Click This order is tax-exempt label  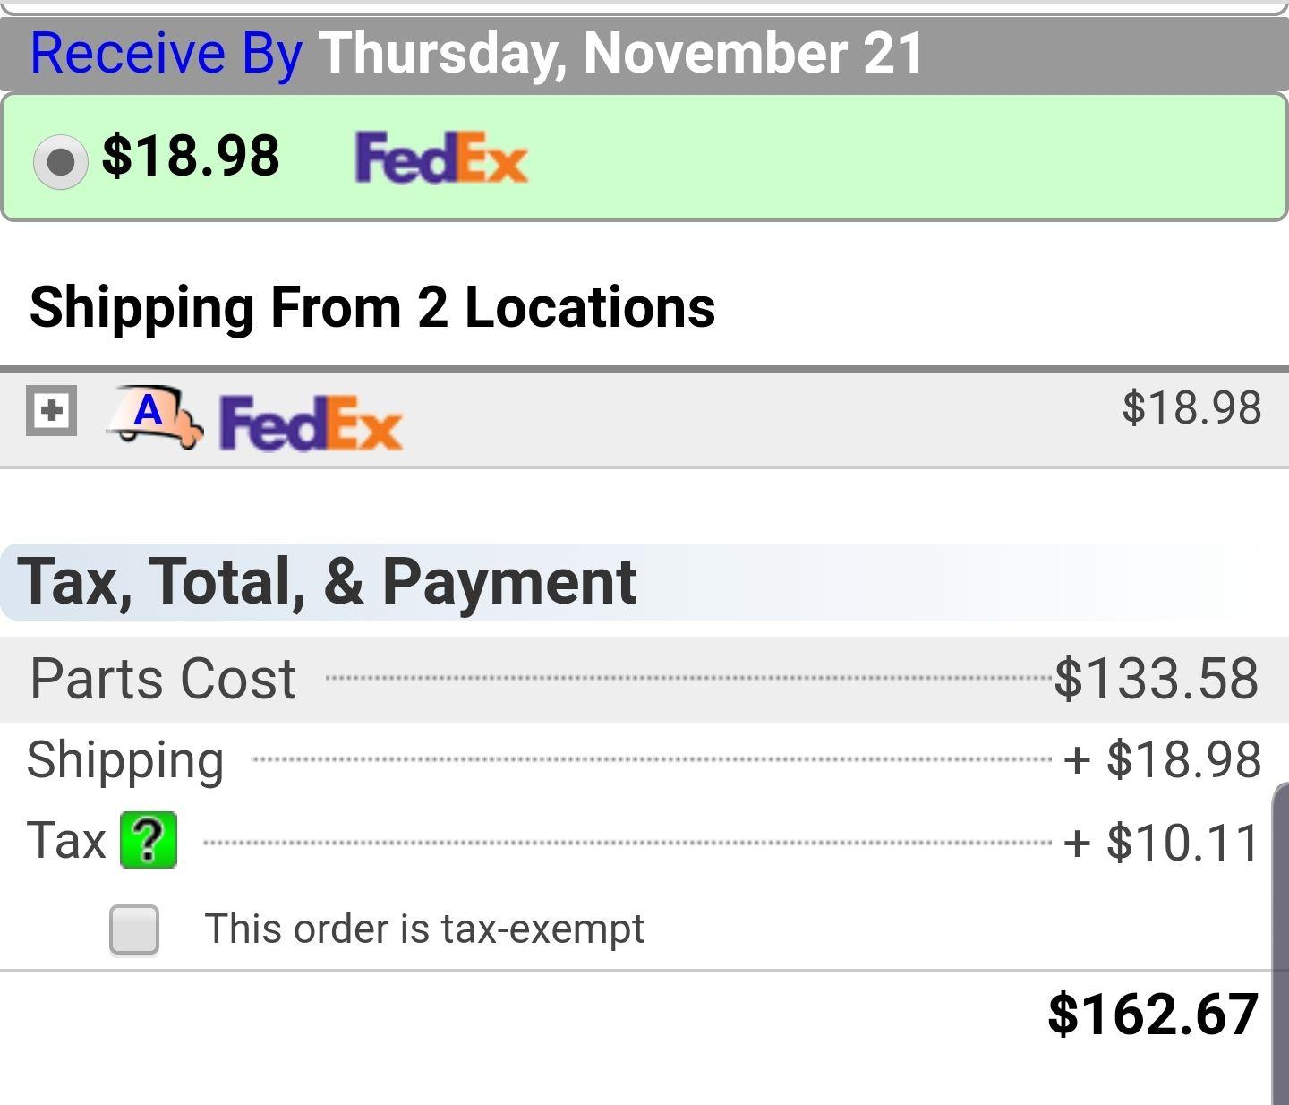tap(424, 929)
